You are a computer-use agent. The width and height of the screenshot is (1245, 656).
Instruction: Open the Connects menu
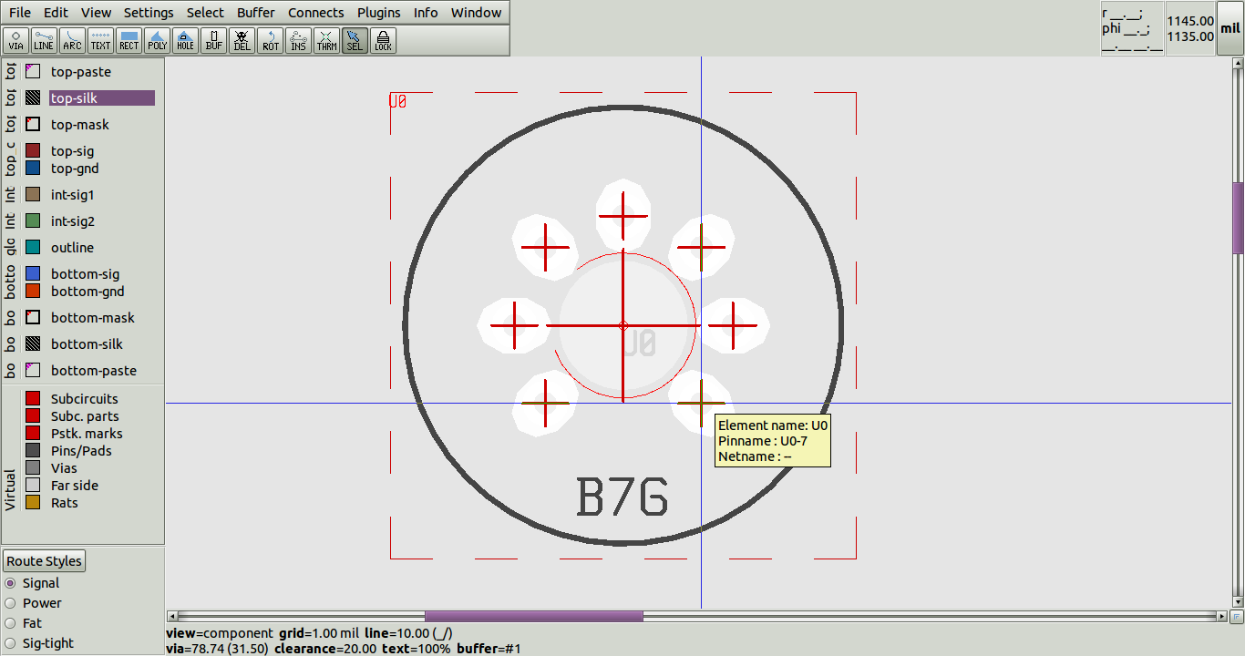click(316, 13)
